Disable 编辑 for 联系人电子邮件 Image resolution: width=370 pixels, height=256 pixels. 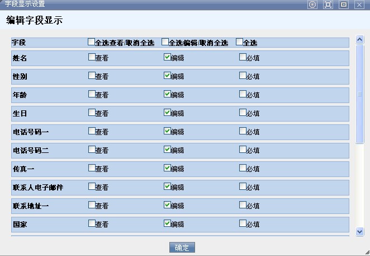[167, 187]
